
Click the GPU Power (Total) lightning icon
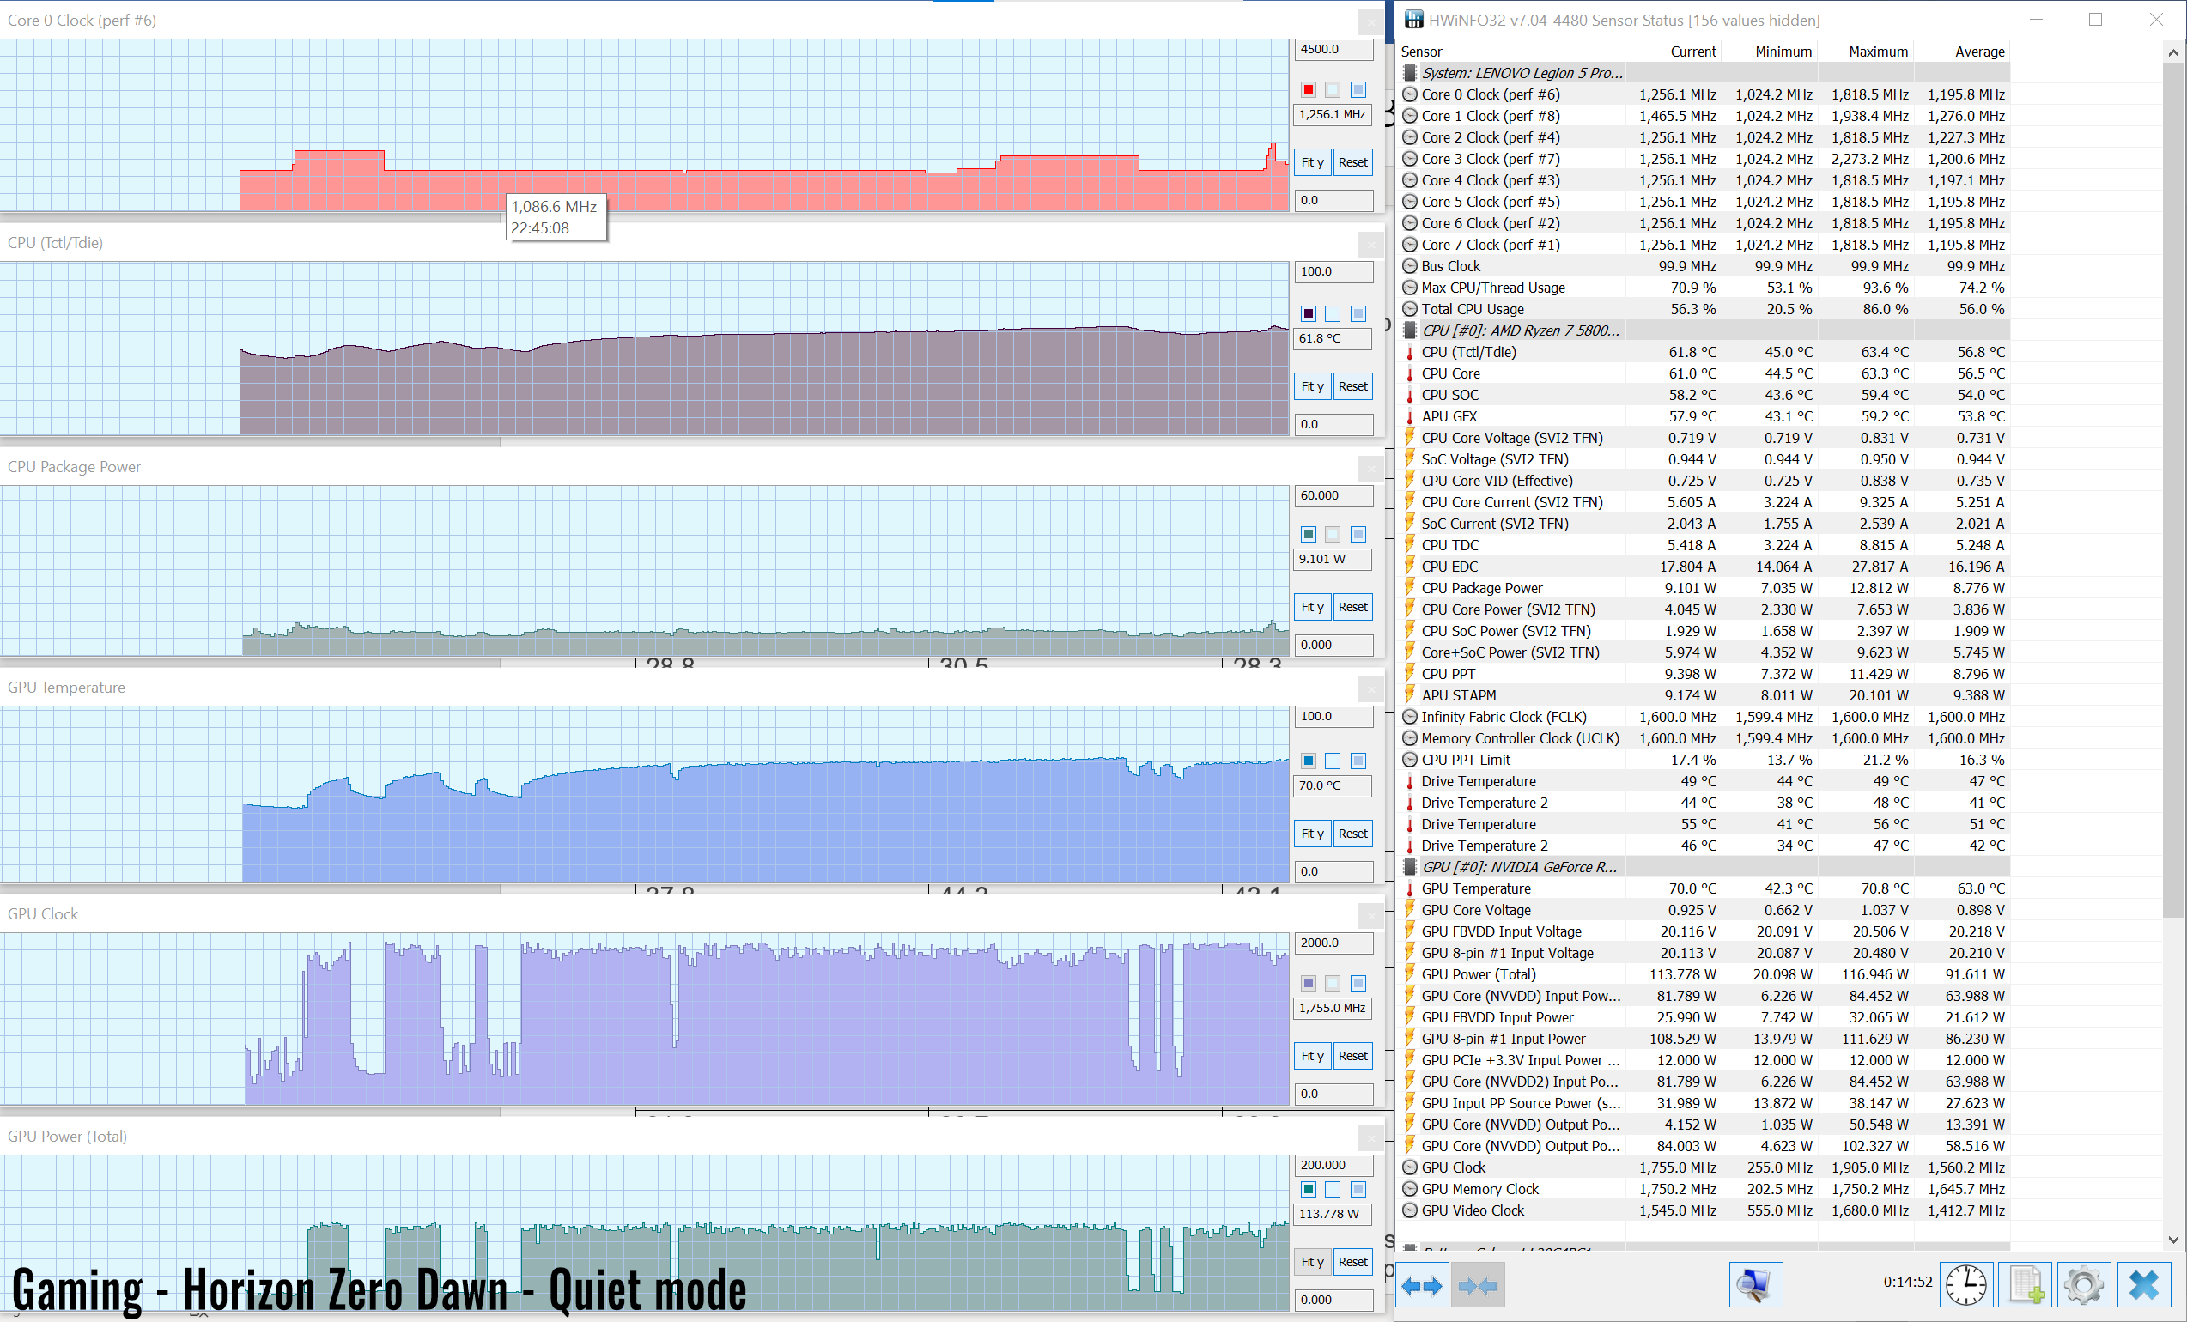point(1409,974)
